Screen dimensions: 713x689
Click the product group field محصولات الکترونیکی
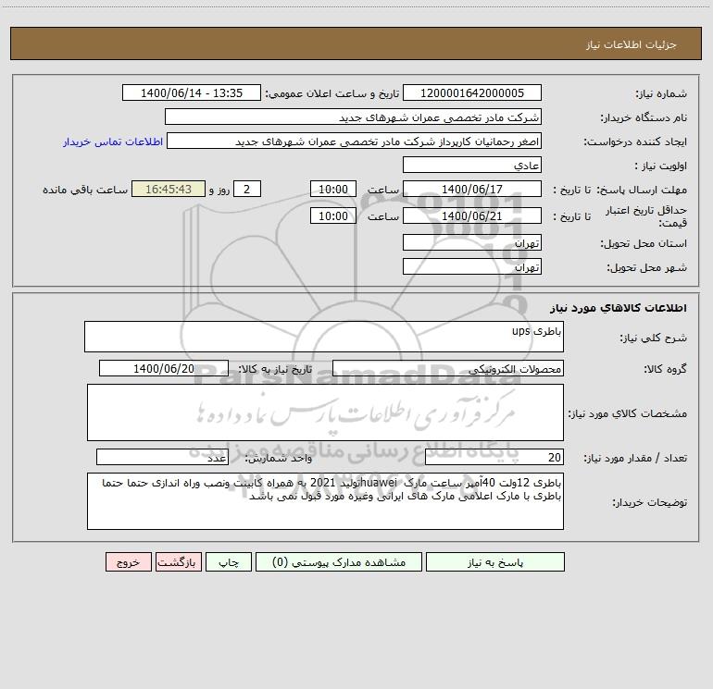pyautogui.click(x=448, y=368)
